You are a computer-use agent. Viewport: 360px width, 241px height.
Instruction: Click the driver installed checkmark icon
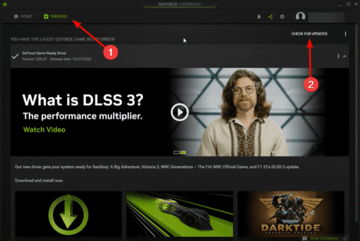[15, 56]
